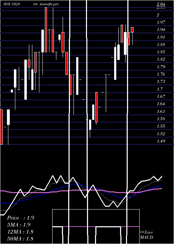Click the 1.55 price axis label
Screen dimensions: 174x244
[161, 126]
